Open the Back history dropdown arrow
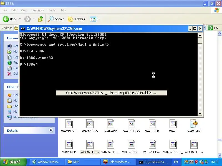222x166 pixels. pyautogui.click(x=20, y=19)
